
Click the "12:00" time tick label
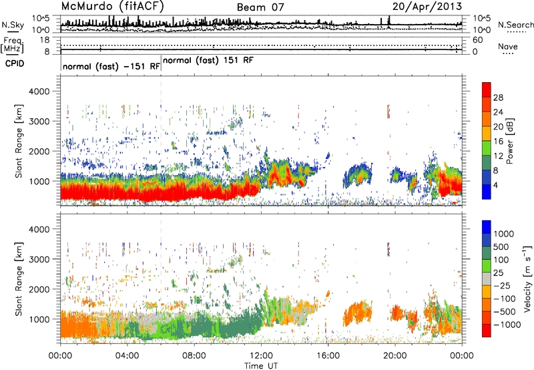261,356
